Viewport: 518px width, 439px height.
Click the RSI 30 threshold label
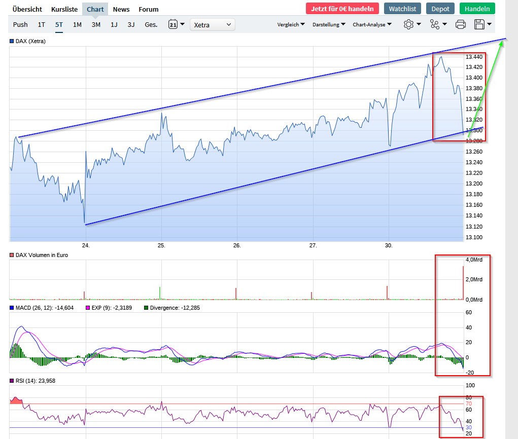(x=469, y=427)
